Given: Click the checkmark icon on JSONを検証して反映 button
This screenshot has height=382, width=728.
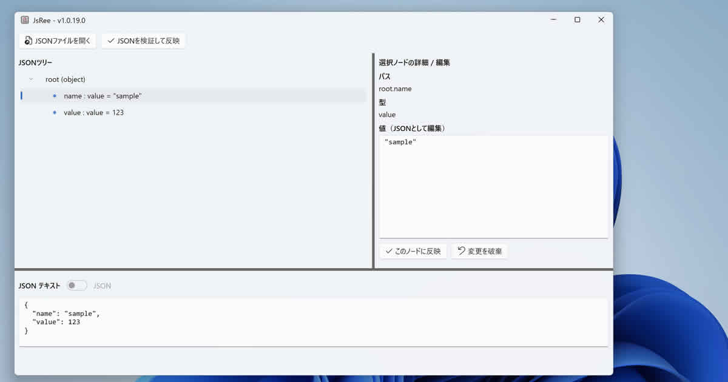Looking at the screenshot, I should pos(110,40).
